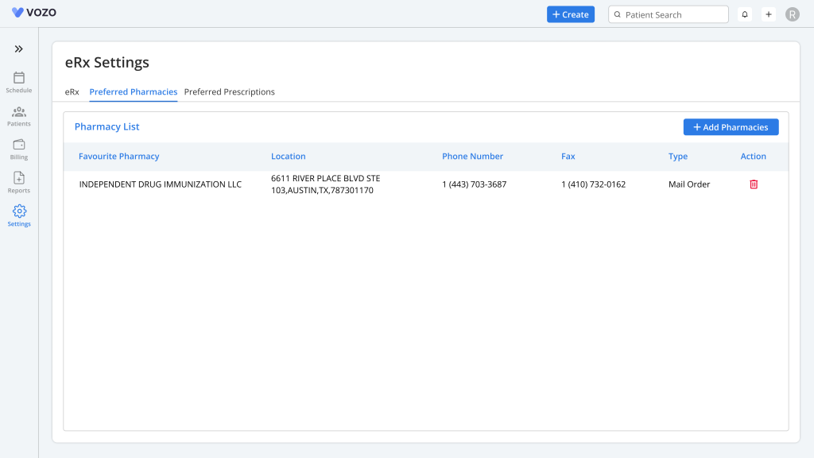The height and width of the screenshot is (458, 814).
Task: Click the Location column header
Action: point(288,157)
